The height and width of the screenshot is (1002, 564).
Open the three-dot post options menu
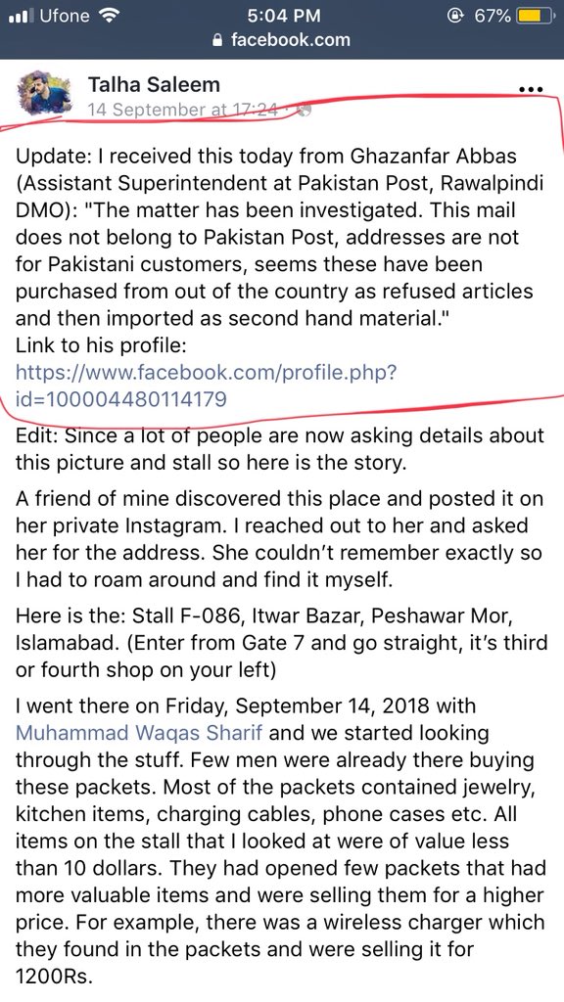click(x=531, y=89)
